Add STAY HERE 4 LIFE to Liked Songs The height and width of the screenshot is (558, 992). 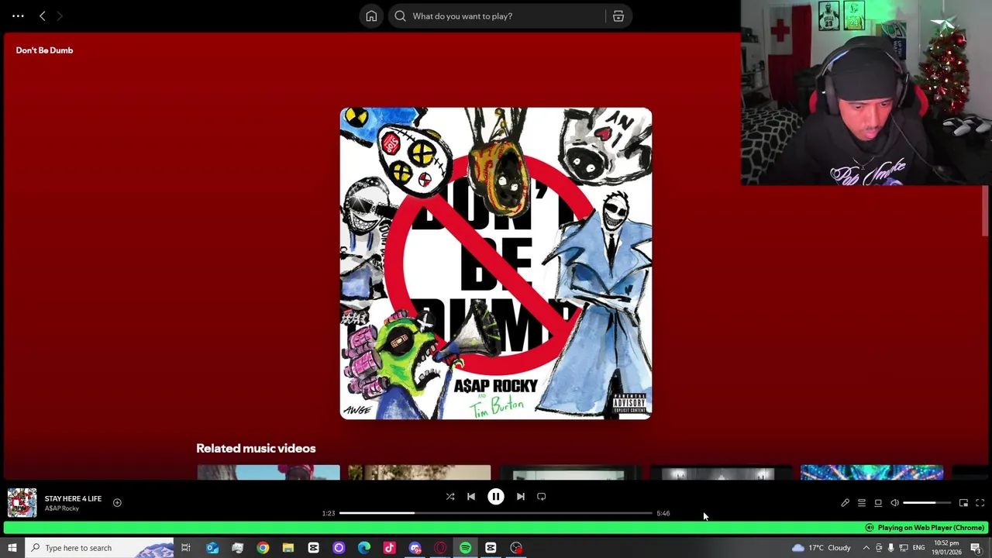pos(117,503)
